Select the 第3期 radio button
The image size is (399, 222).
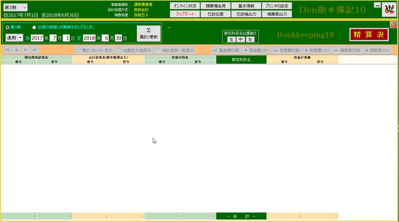click(x=8, y=27)
